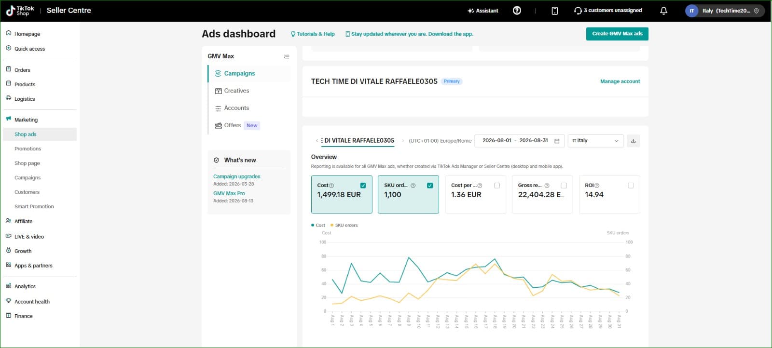Click the Cost per order info icon

[x=480, y=186]
